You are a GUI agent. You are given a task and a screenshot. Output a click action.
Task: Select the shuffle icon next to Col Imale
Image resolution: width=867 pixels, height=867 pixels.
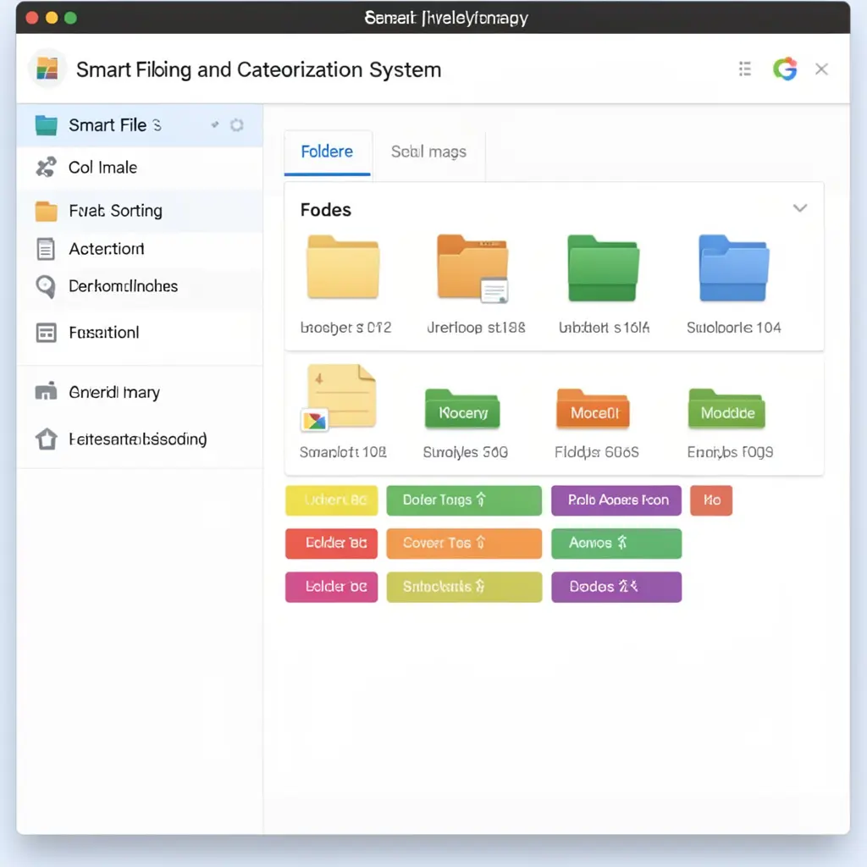46,167
